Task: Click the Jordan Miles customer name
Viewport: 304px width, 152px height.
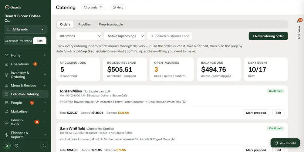Action: 71,91
